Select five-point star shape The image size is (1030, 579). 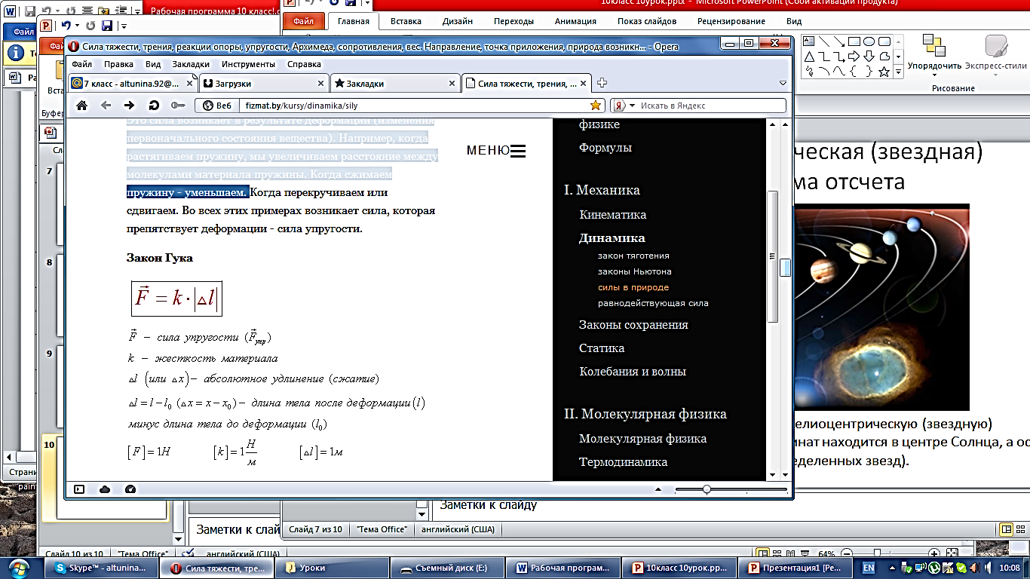tap(883, 72)
